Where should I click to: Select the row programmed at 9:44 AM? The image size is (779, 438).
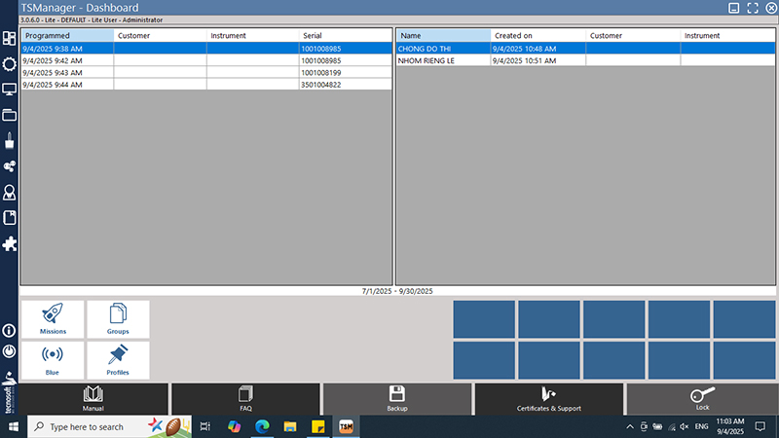pyautogui.click(x=66, y=85)
